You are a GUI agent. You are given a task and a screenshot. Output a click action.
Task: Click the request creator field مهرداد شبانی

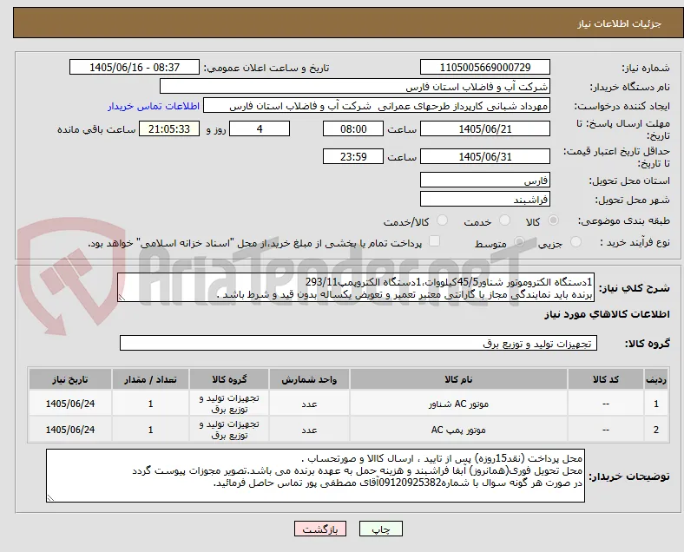point(377,106)
